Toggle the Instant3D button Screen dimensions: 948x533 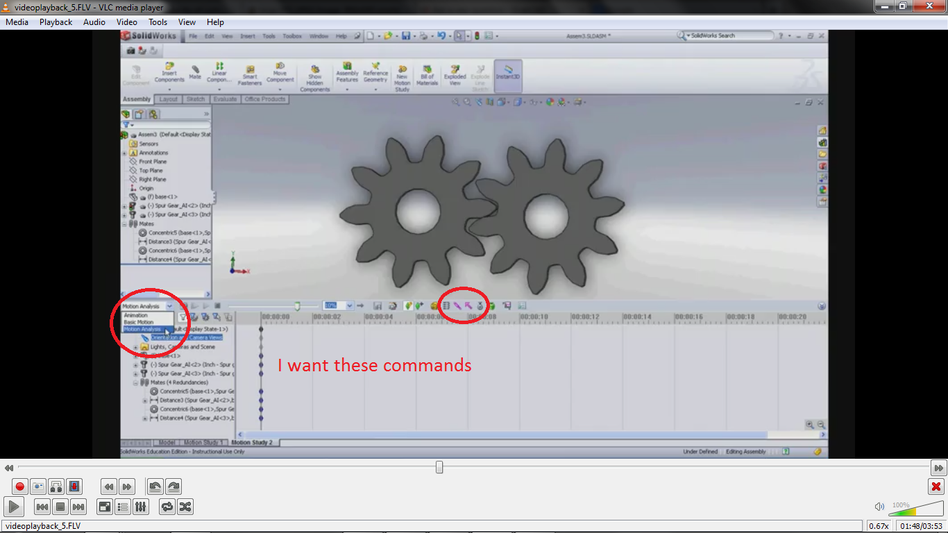pos(508,75)
